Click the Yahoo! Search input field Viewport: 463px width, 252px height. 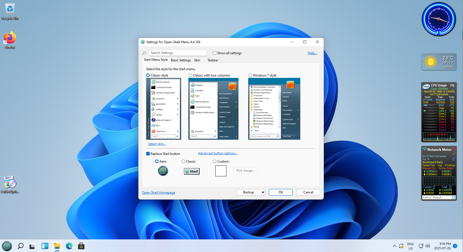pos(437,198)
